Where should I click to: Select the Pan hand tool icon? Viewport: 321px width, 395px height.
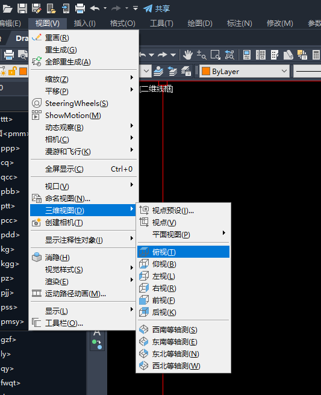tap(188, 55)
